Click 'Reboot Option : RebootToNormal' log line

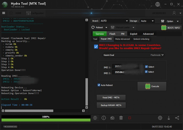[x=21, y=90]
